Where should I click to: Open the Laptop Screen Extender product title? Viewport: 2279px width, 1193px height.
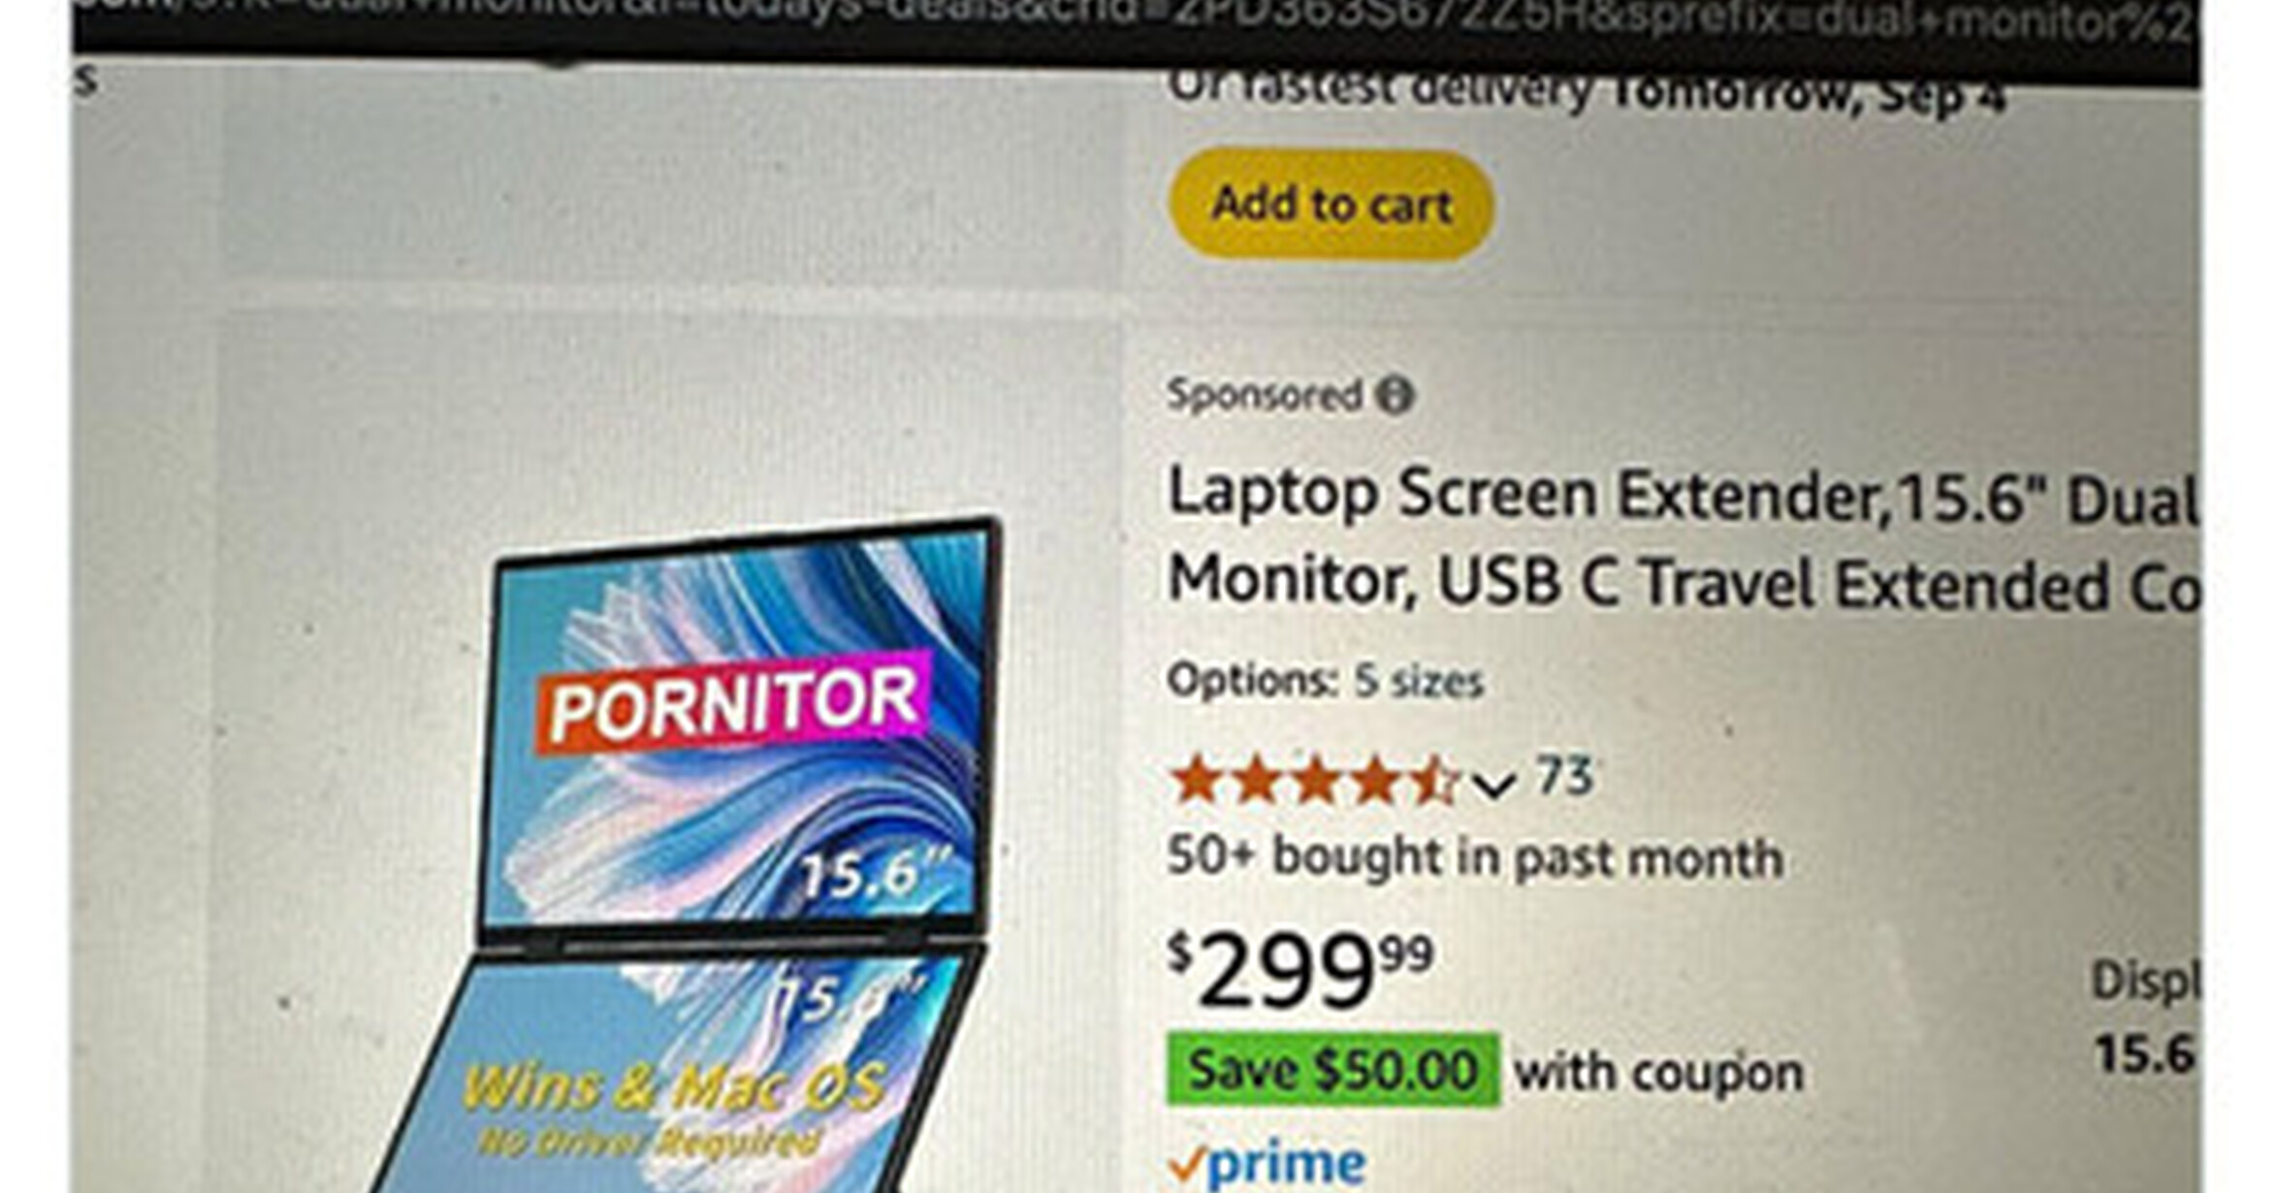[x=1683, y=538]
